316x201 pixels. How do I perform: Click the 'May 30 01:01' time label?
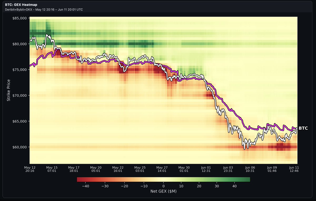pos(184,169)
